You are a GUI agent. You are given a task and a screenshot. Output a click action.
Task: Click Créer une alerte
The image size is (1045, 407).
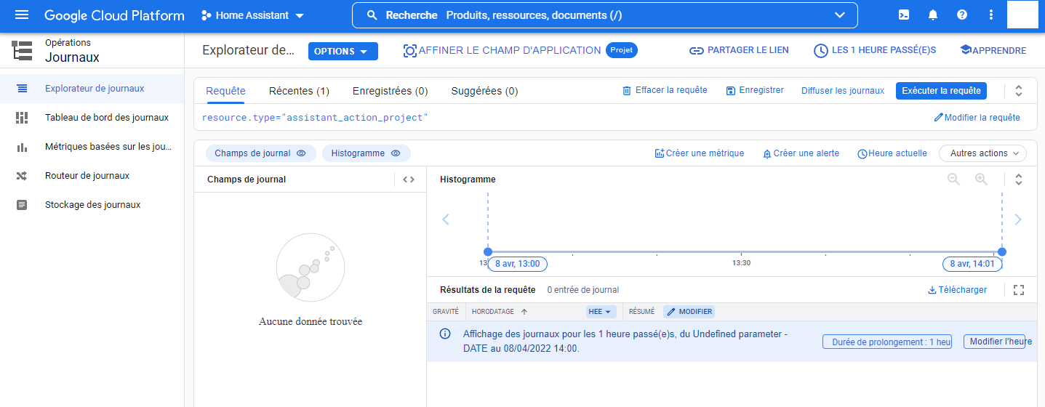coord(801,153)
